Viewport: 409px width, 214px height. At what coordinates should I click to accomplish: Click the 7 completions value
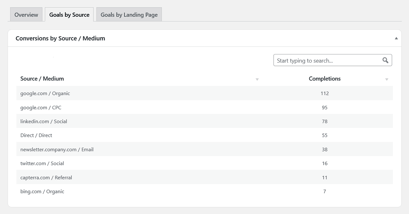pos(324,191)
